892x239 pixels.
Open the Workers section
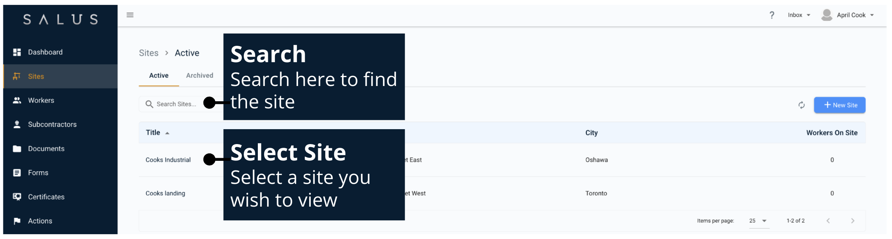41,100
